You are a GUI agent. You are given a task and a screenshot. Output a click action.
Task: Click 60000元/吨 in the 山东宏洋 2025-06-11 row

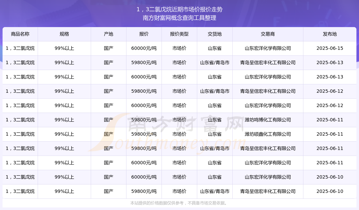tap(144, 163)
